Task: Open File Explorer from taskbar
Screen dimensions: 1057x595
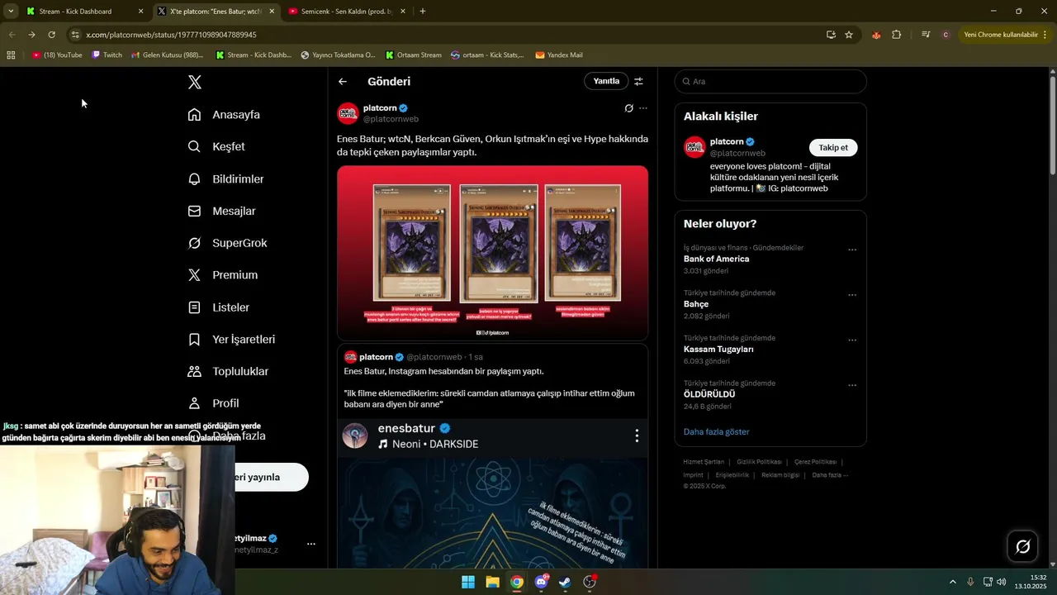Action: (492, 582)
